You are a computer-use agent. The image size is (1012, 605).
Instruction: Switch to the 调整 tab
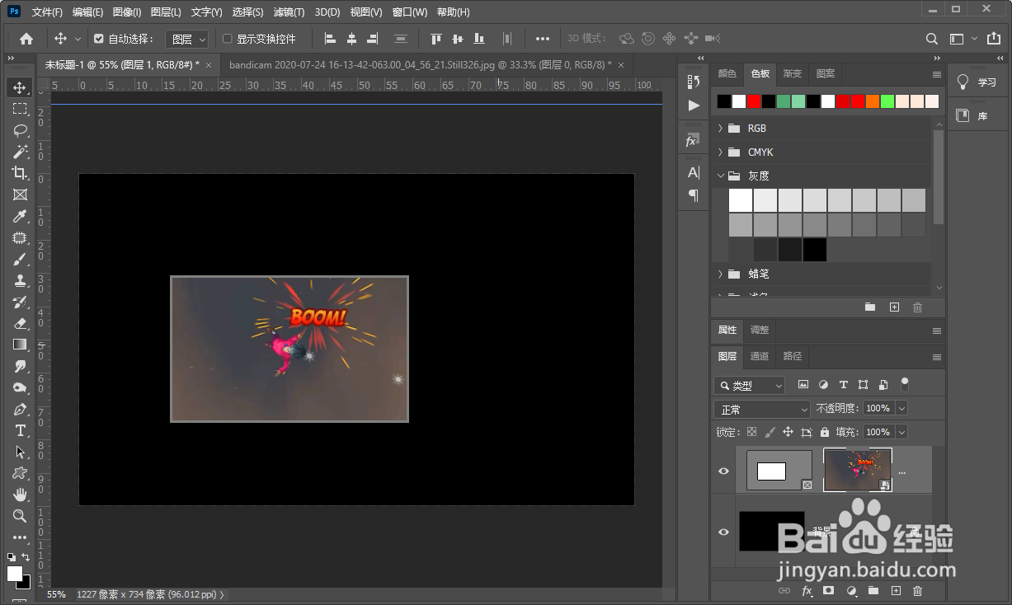click(x=759, y=330)
